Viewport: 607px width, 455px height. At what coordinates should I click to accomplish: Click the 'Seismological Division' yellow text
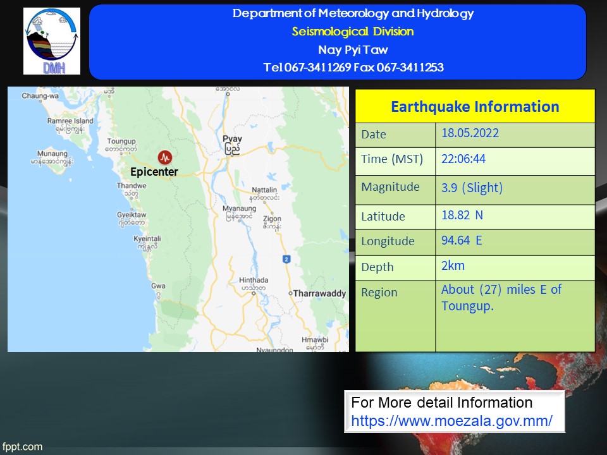[353, 32]
